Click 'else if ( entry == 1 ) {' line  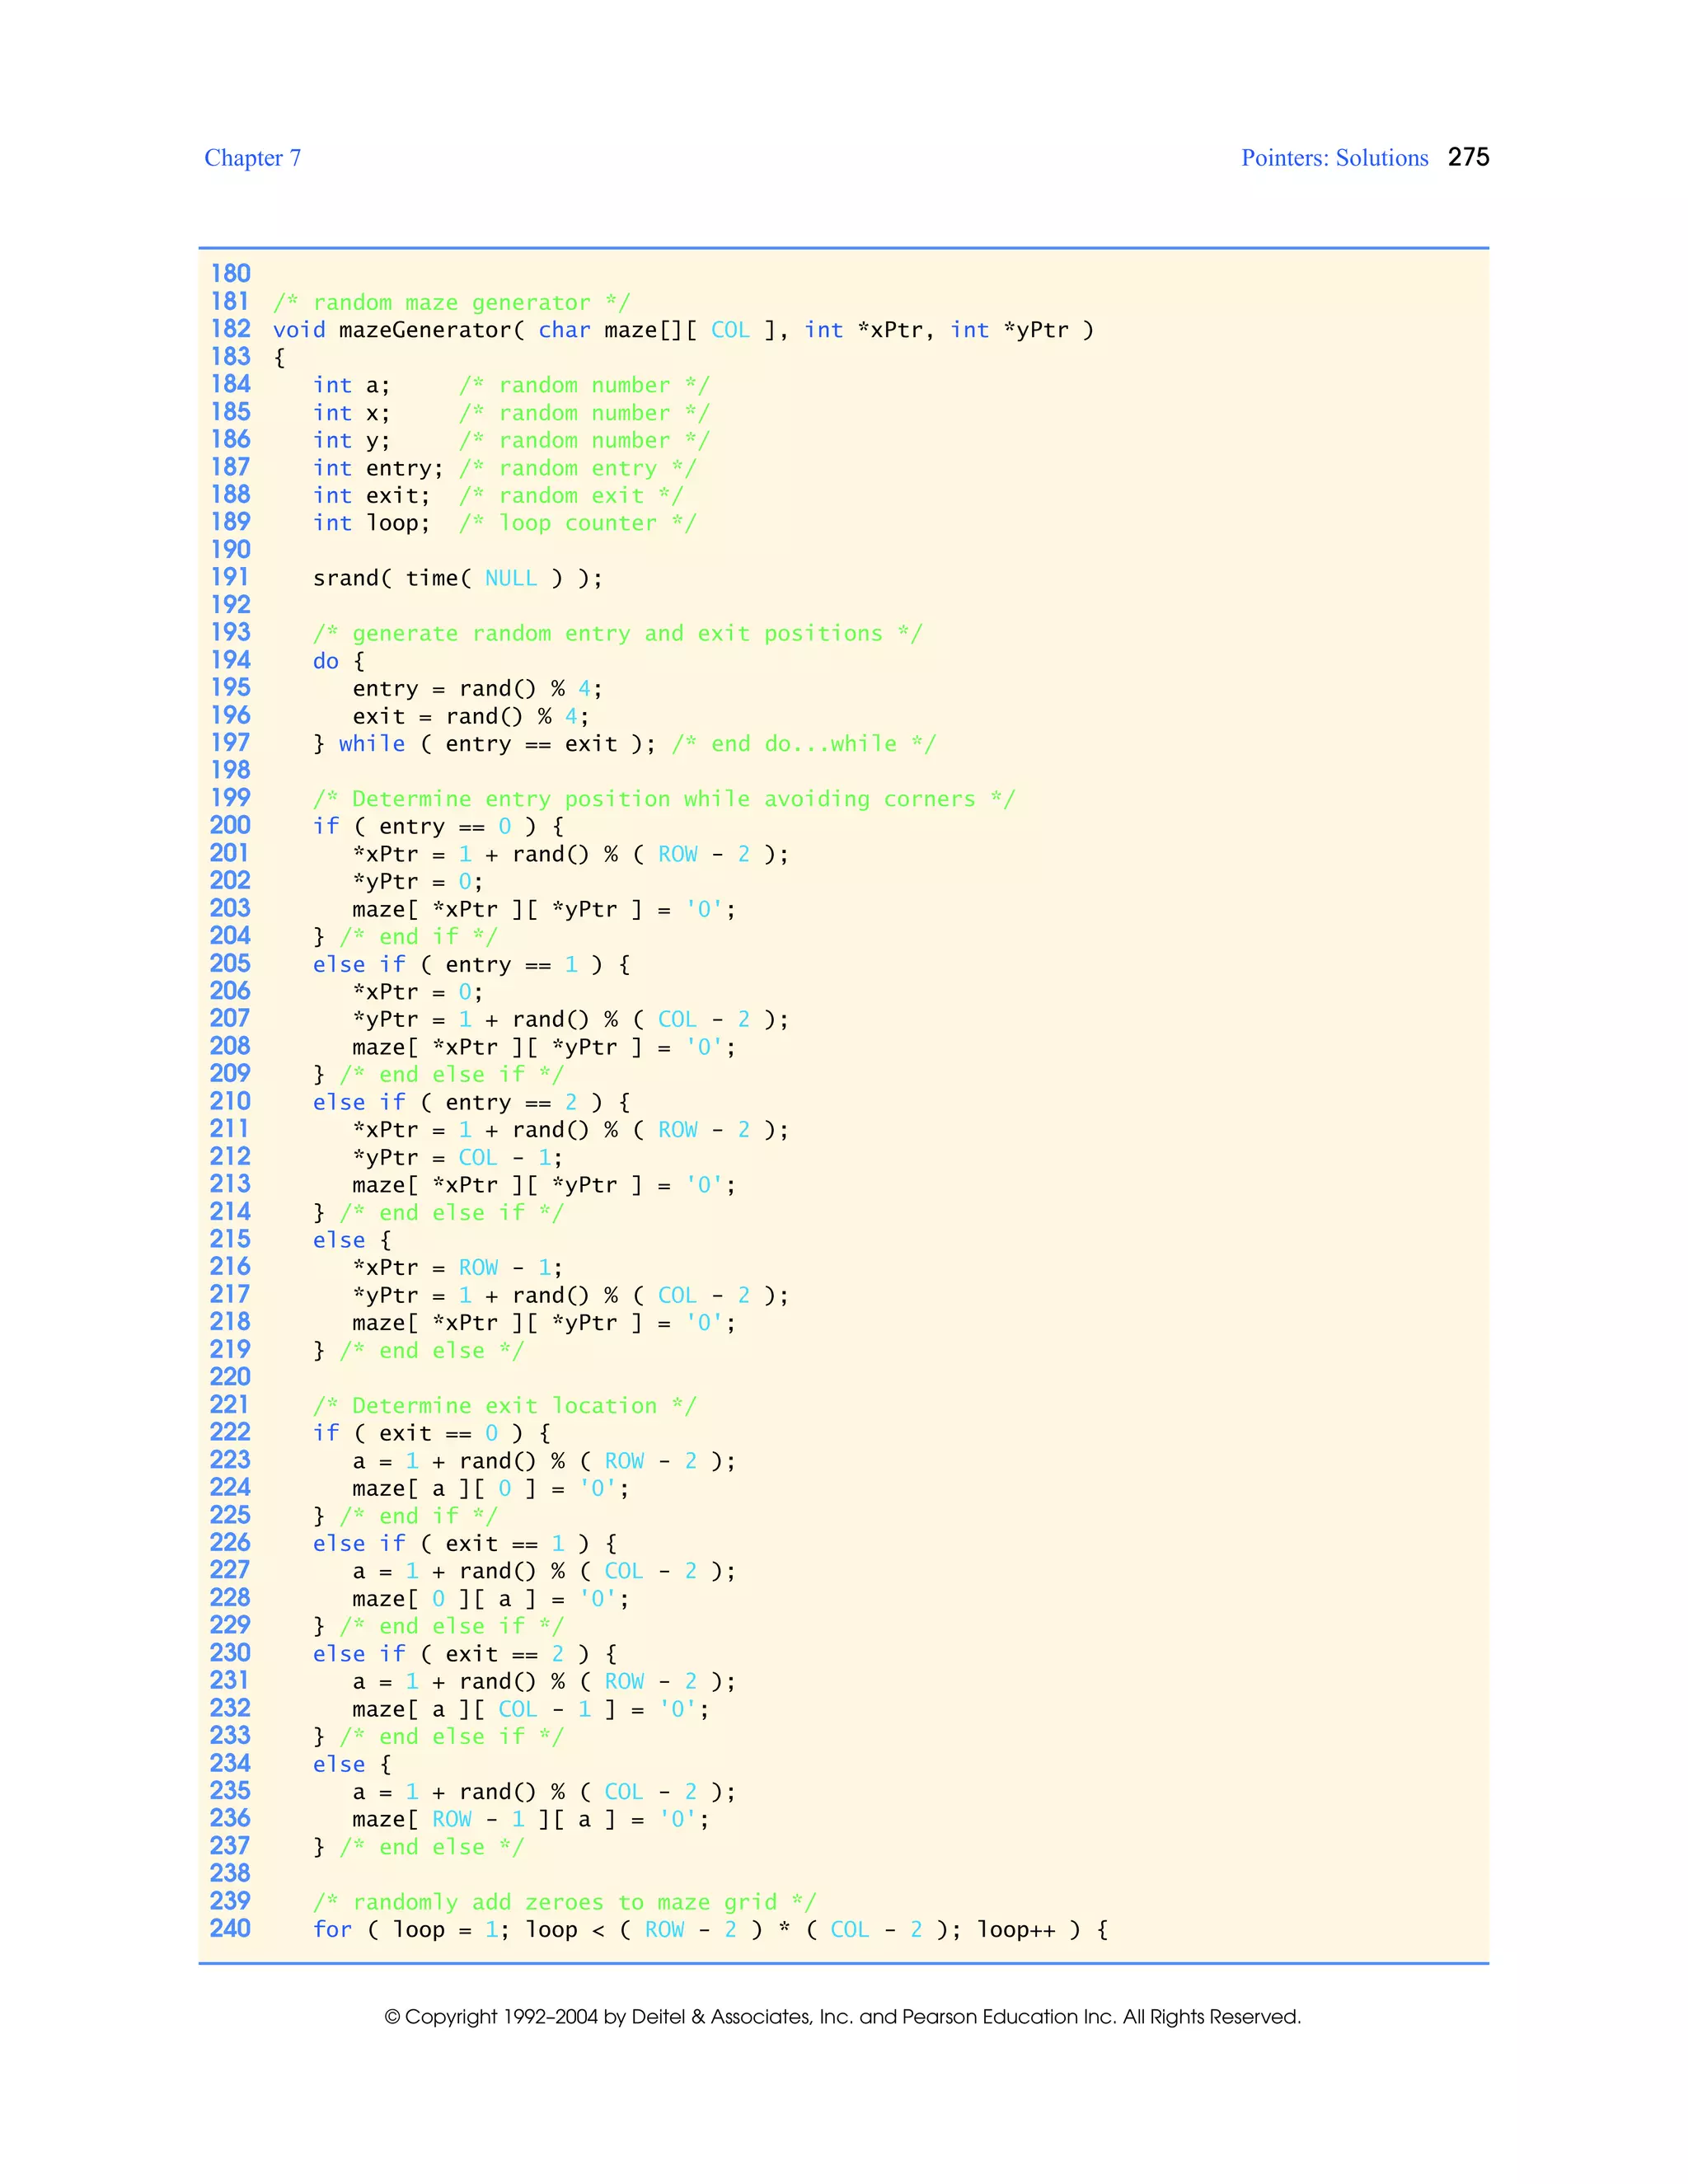coord(471,964)
